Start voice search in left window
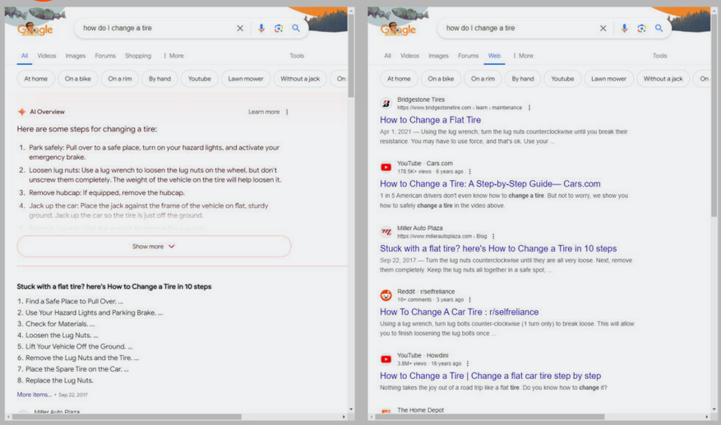Image resolution: width=721 pixels, height=425 pixels. tap(261, 28)
